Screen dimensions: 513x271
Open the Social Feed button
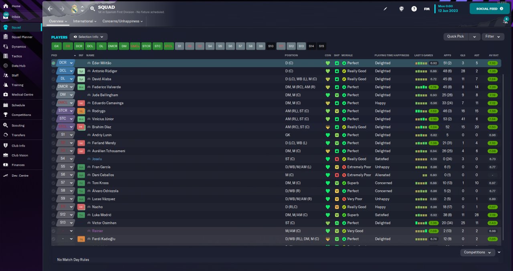(490, 8)
